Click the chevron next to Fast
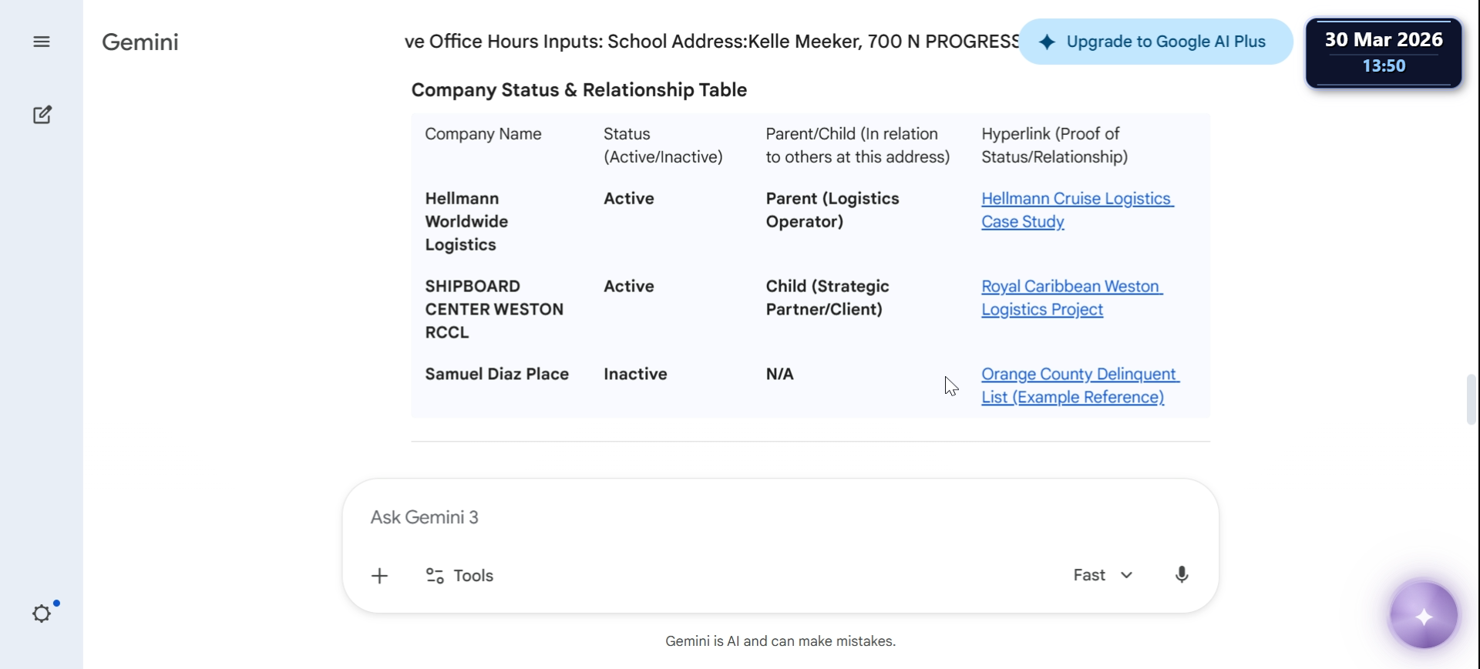This screenshot has height=669, width=1480. [x=1127, y=575]
